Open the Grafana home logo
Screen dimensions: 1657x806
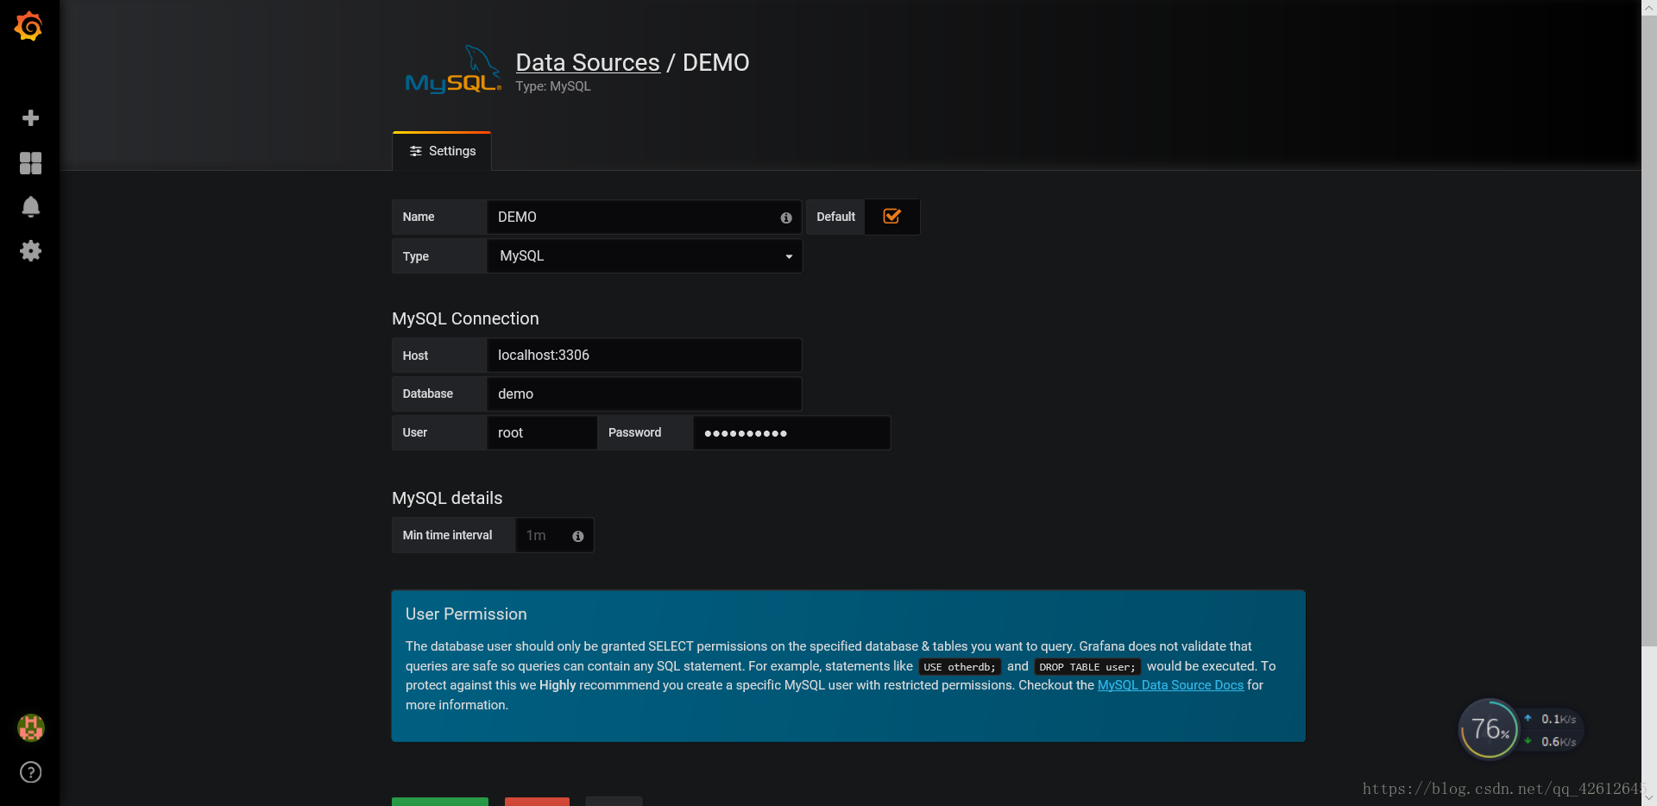coord(29,27)
